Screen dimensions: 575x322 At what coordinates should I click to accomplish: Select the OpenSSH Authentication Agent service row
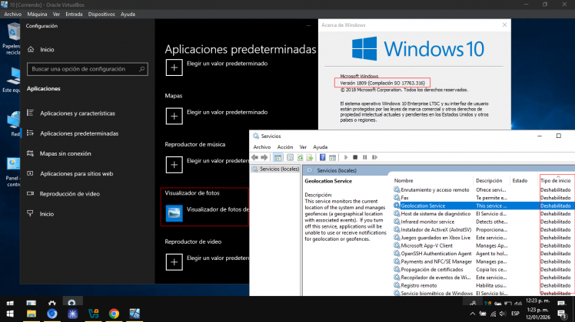[436, 253]
